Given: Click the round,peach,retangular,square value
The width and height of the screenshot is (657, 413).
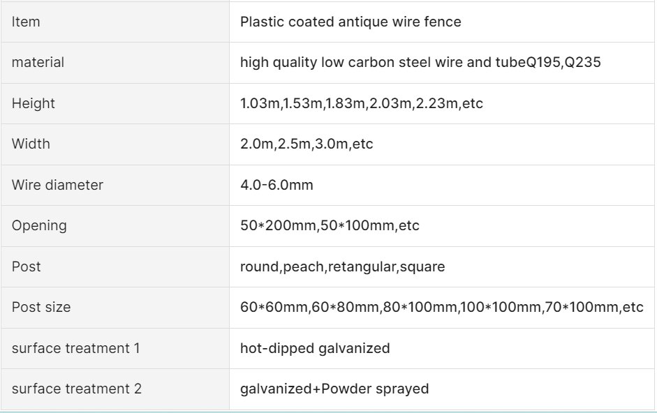Looking at the screenshot, I should (343, 266).
